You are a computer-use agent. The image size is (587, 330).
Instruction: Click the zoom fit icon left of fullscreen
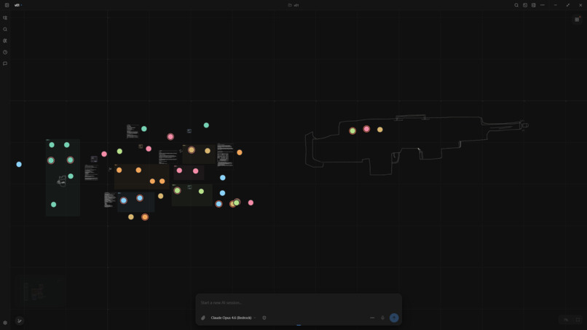tap(566, 320)
